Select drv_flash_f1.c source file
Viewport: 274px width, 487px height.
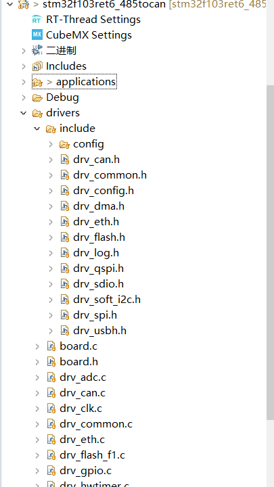coord(92,455)
